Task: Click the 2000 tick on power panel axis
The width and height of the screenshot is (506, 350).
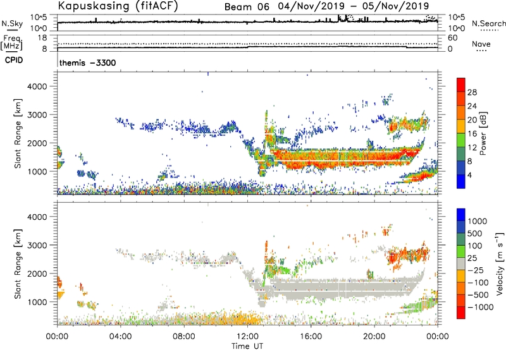Action: 37,143
